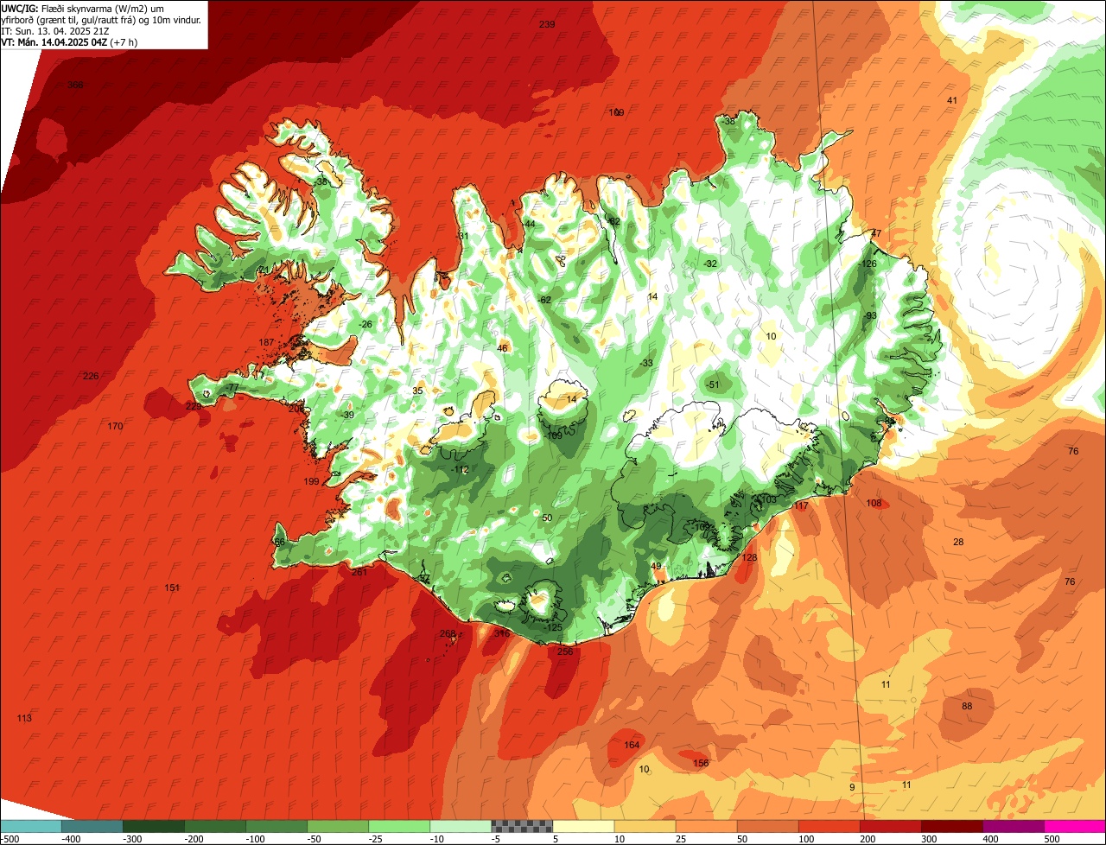
Task: Click the 46 map value
Action: click(502, 348)
